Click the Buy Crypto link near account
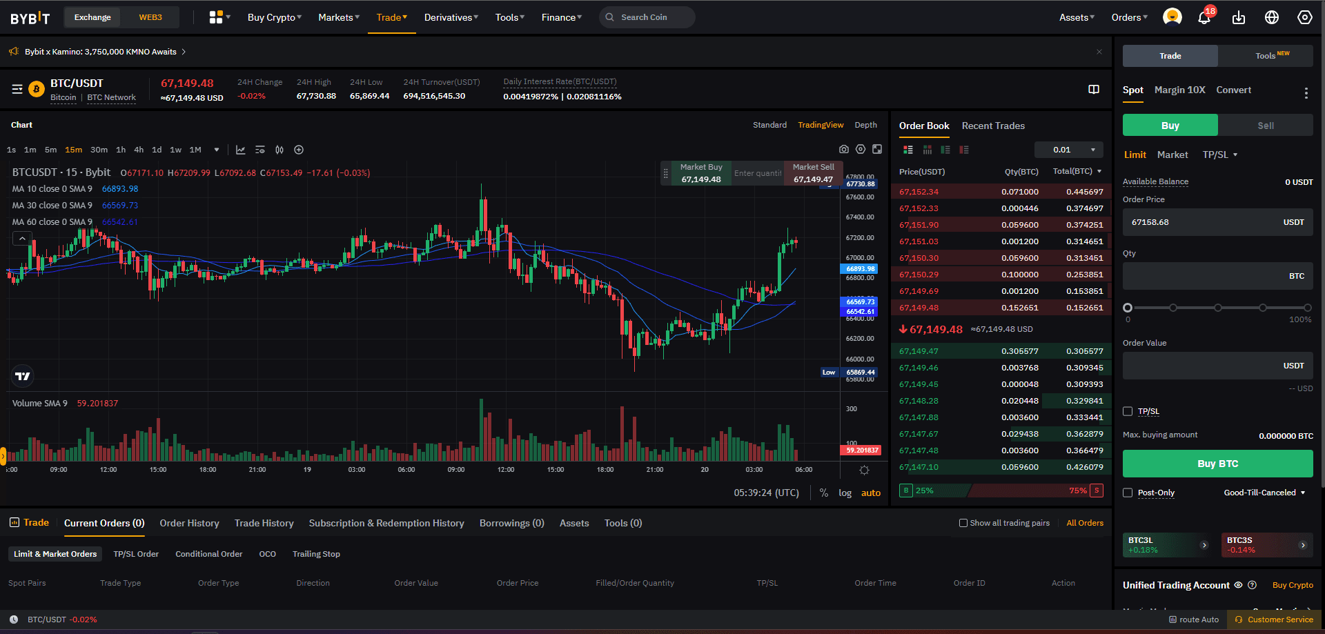Viewport: 1325px width, 634px height. tap(1293, 585)
